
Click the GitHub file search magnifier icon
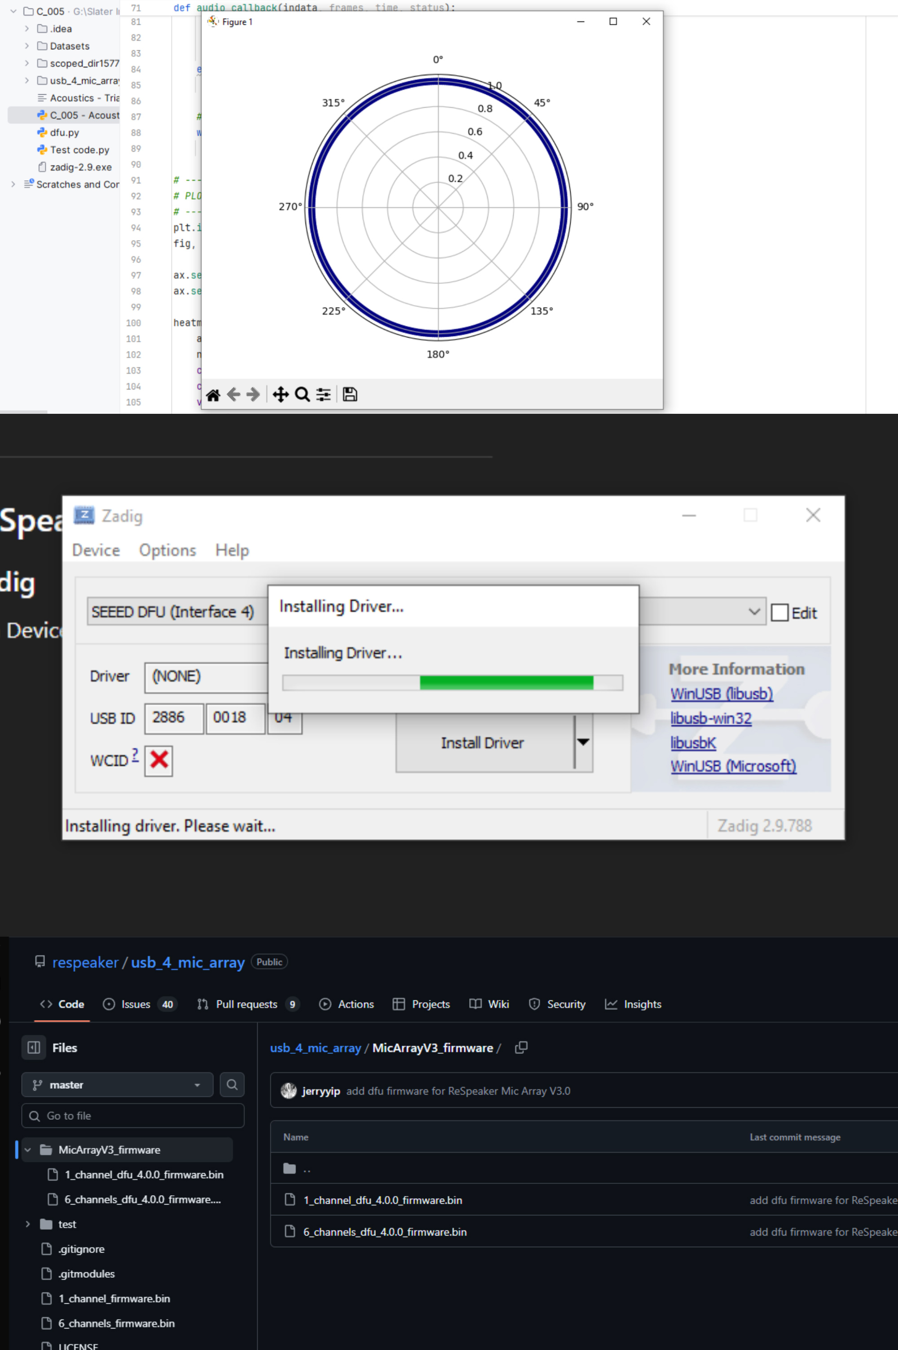coord(232,1084)
